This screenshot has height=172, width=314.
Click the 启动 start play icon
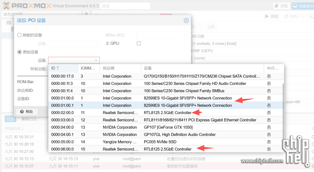pyautogui.click(x=267, y=16)
